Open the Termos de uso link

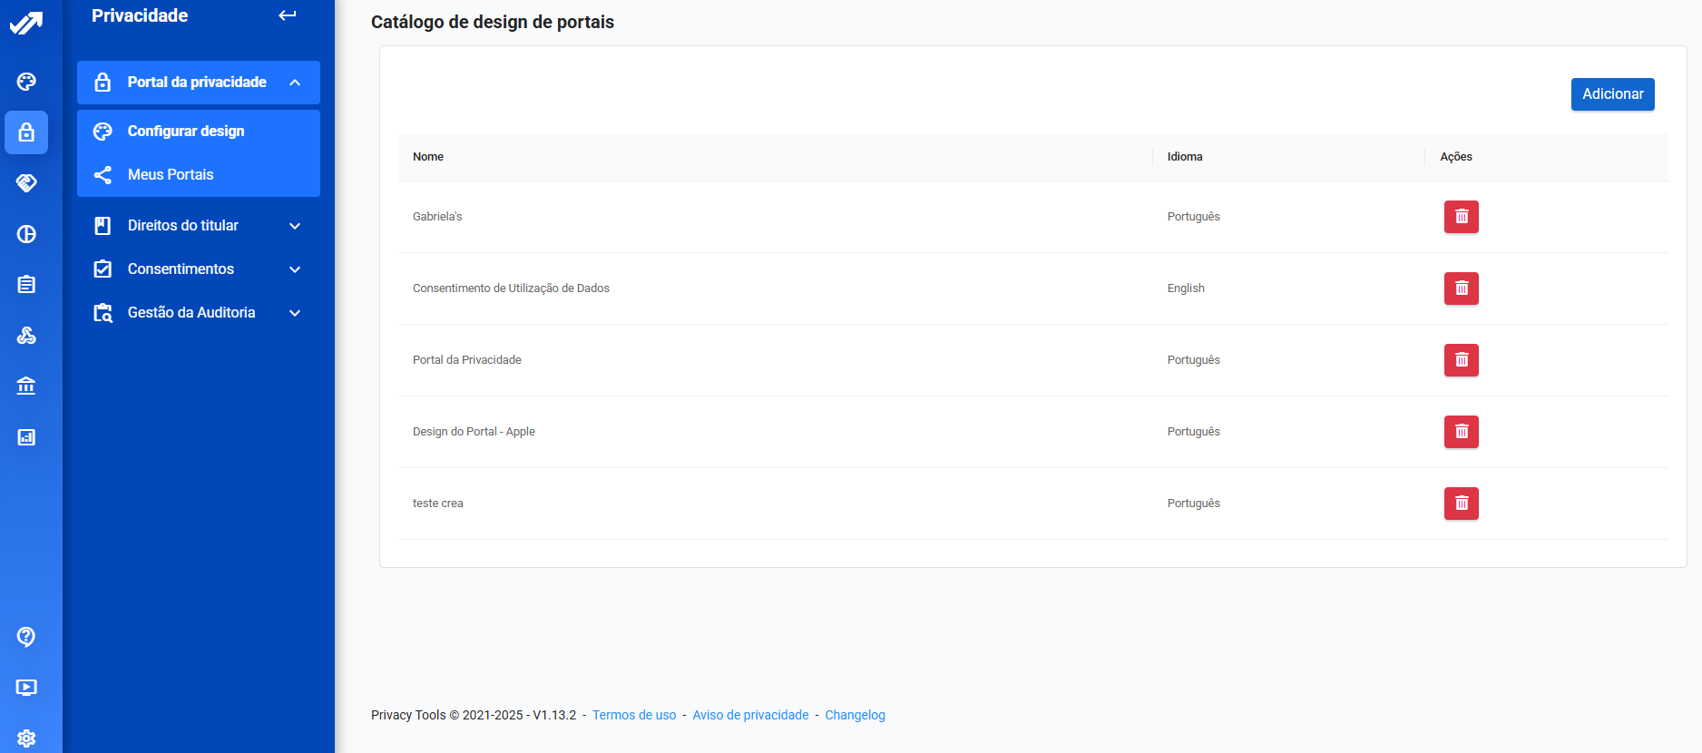pyautogui.click(x=634, y=715)
